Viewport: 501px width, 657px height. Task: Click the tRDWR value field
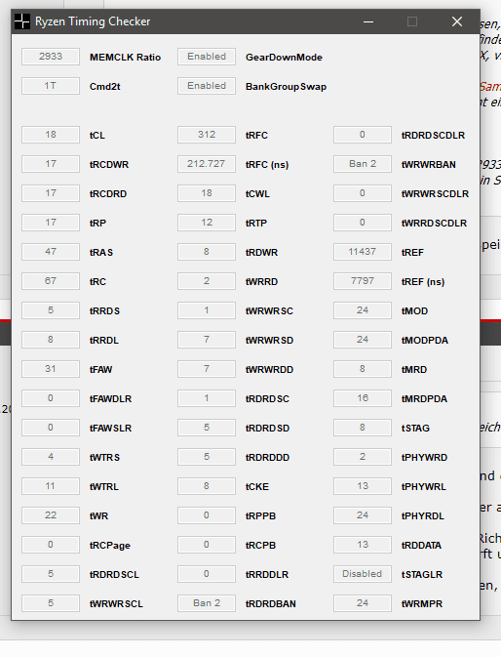pyautogui.click(x=207, y=252)
